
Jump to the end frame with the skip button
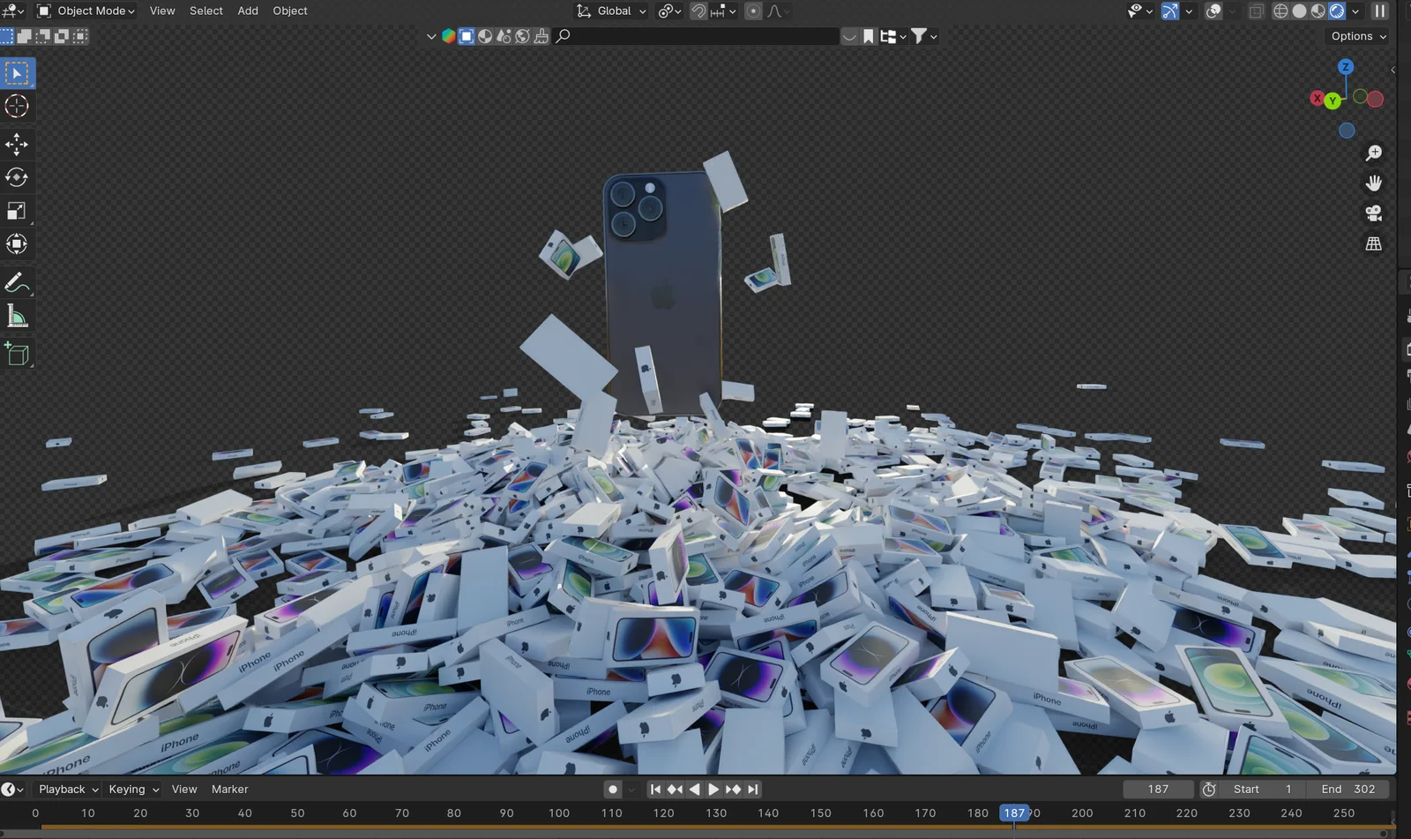753,789
